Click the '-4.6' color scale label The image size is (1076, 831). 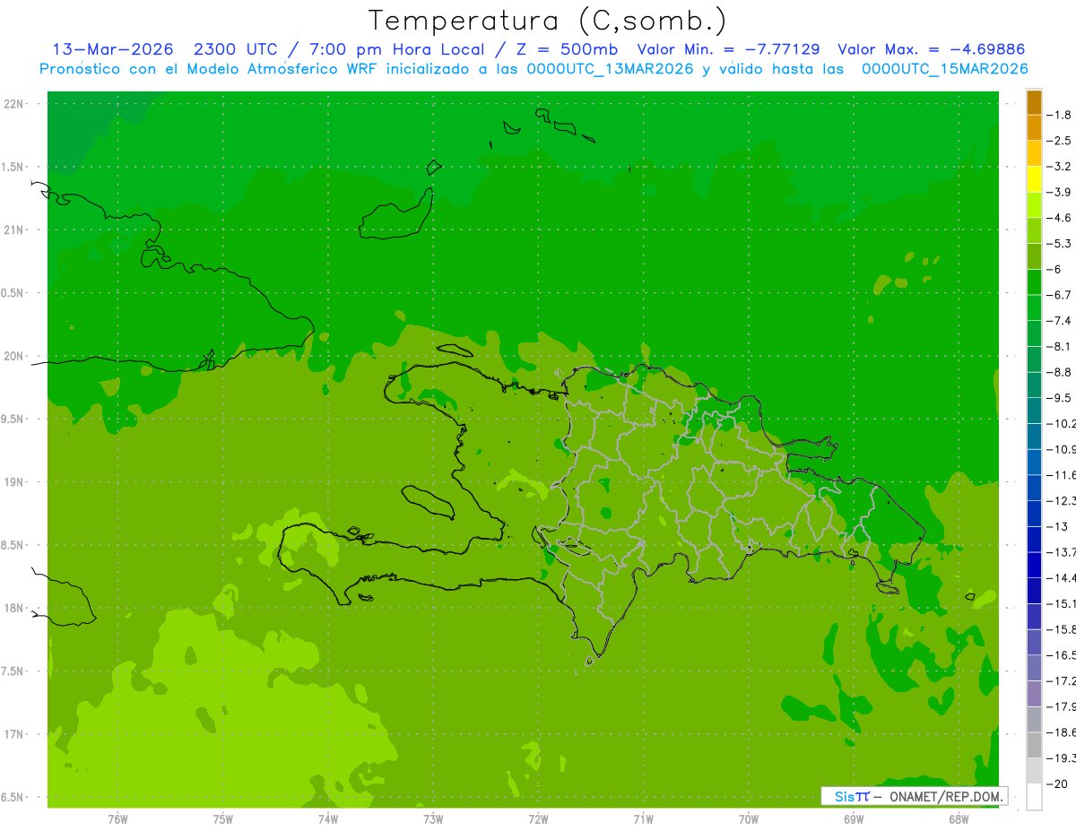point(1061,218)
